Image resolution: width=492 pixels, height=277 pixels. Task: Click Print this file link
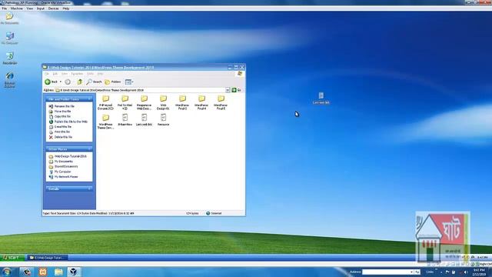(x=62, y=132)
